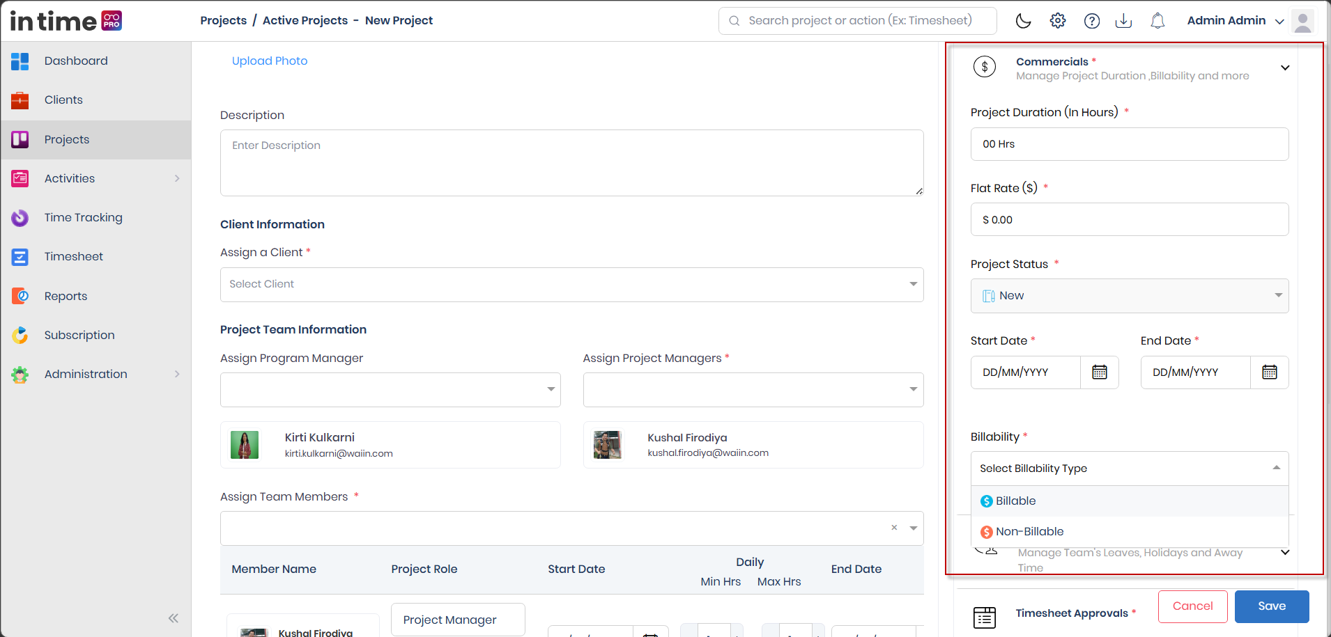Select the Non-Billable option
Image resolution: width=1331 pixels, height=637 pixels.
[x=1130, y=532]
